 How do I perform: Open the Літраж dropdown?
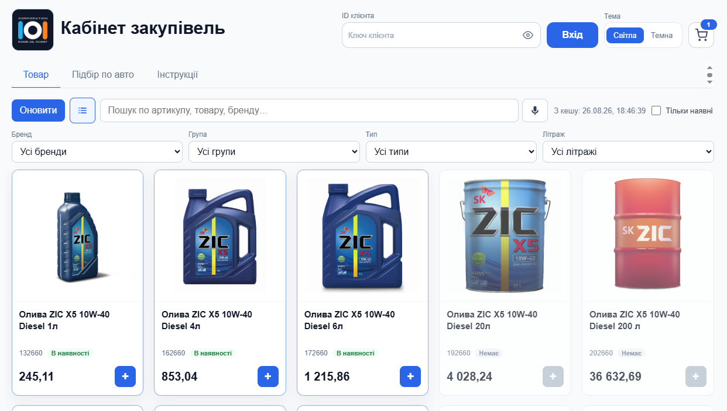coord(629,152)
